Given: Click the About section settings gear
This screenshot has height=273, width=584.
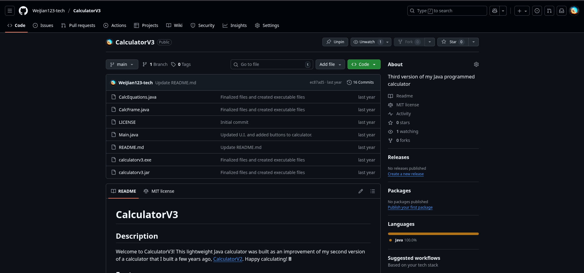Looking at the screenshot, I should [476, 64].
